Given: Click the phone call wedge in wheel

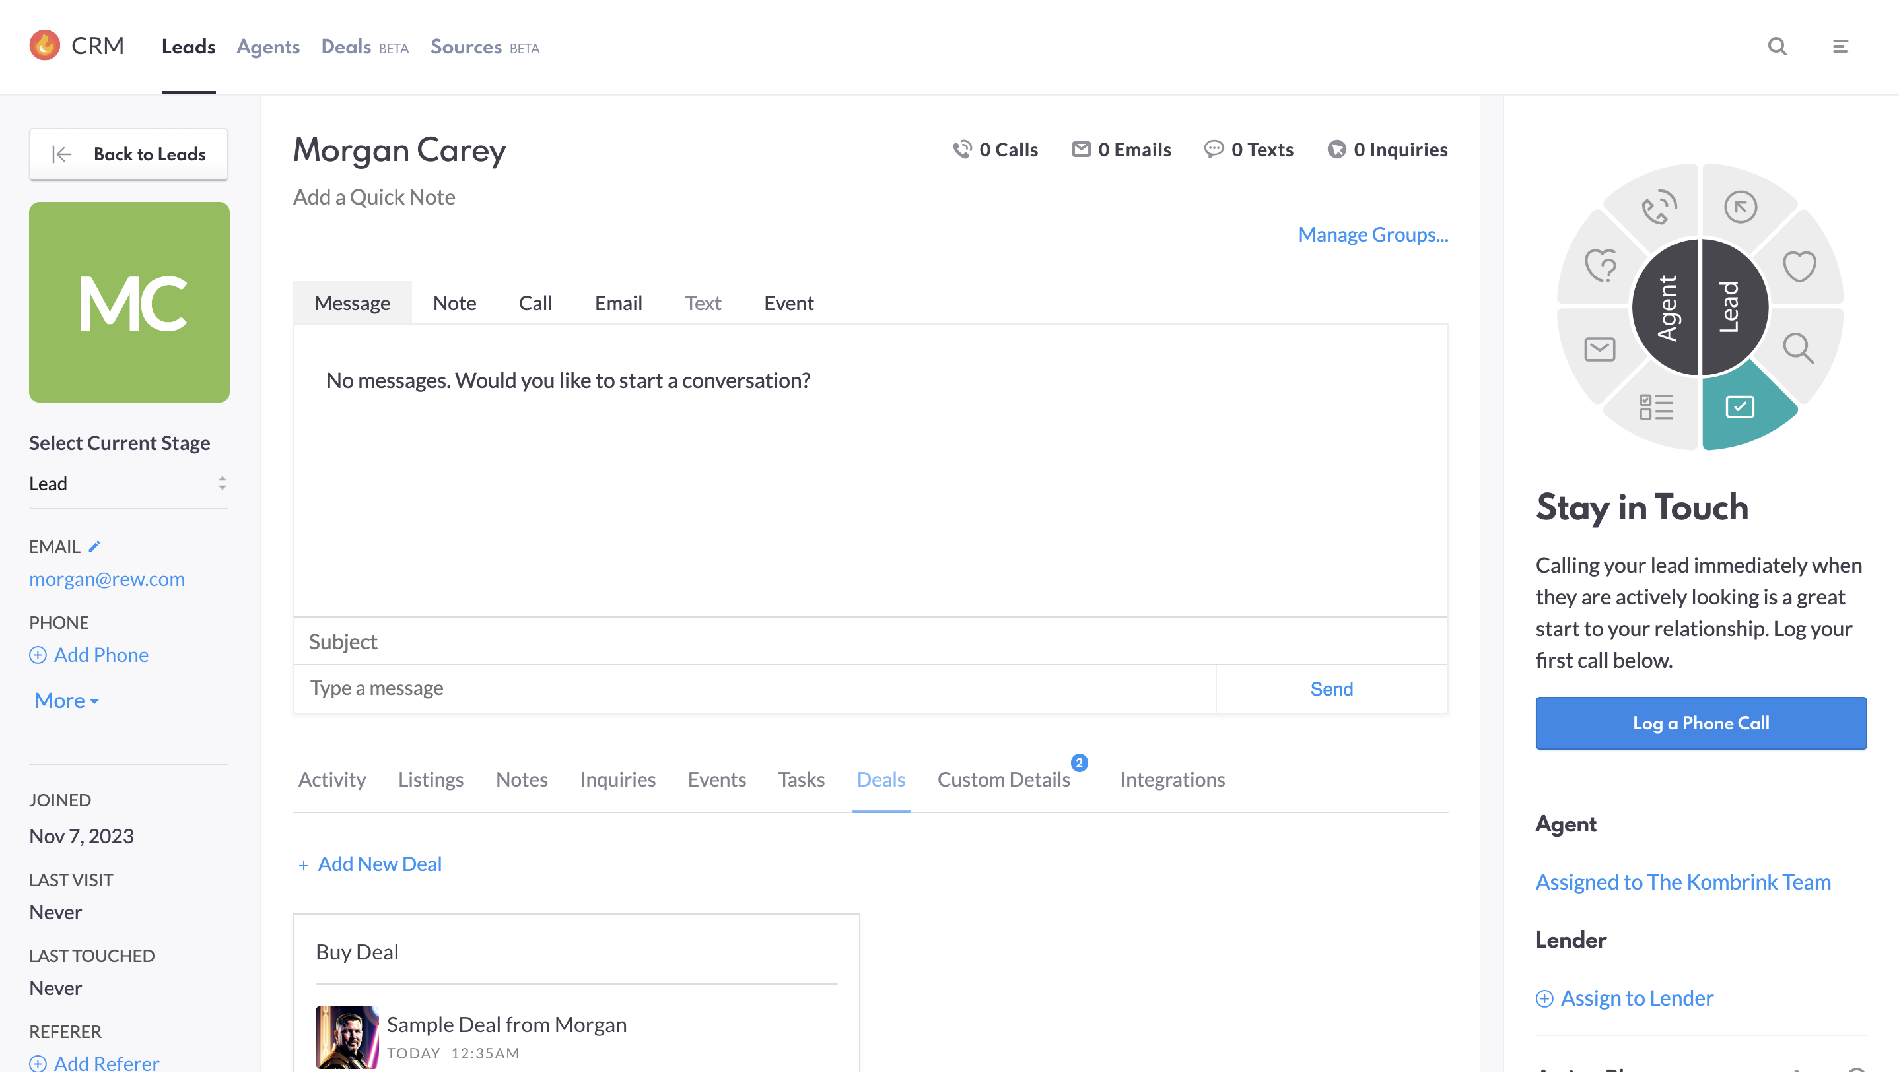Looking at the screenshot, I should pos(1659,207).
